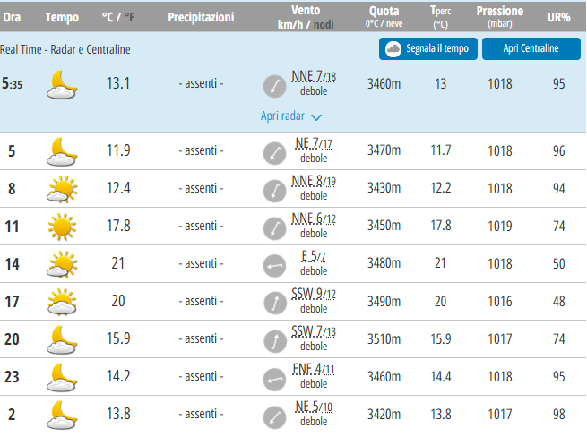Click the real-time NNE wind direction icon

[x=274, y=86]
